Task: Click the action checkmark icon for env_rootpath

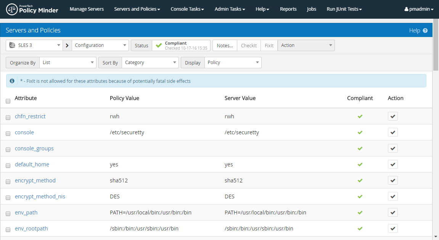Action: tap(392, 229)
